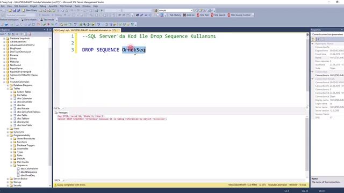Click the Properties categorized view icon
The height and width of the screenshot is (193, 344).
coord(313,39)
